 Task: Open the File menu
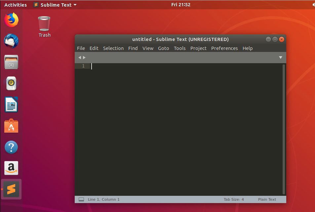click(x=81, y=48)
